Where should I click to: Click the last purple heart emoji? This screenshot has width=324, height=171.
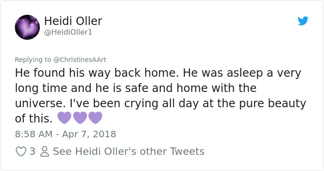(95, 117)
